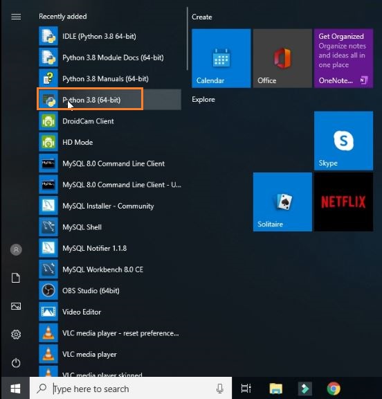Click the Create group heading

[x=202, y=17]
